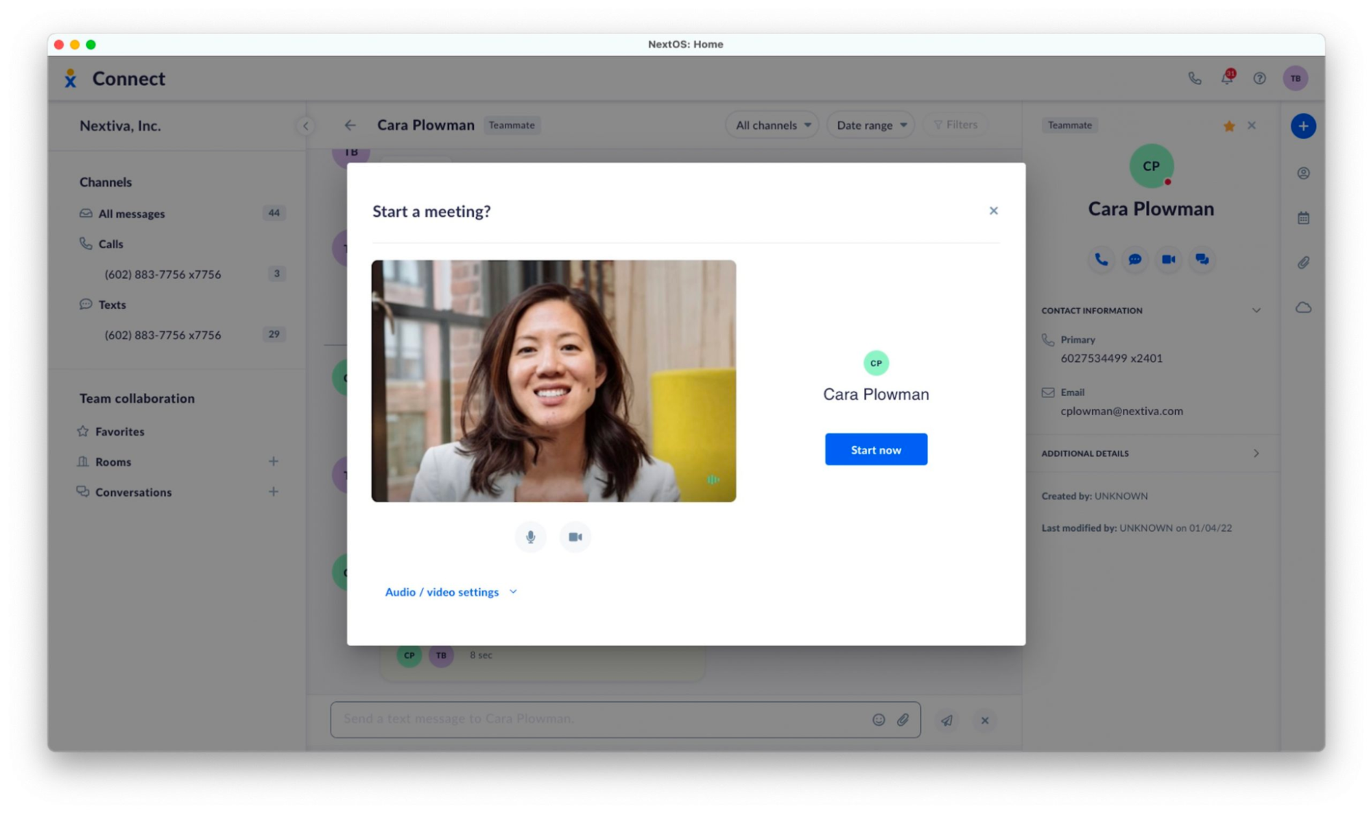Click the camera toggle icon
This screenshot has height=813, width=1371.
(575, 537)
